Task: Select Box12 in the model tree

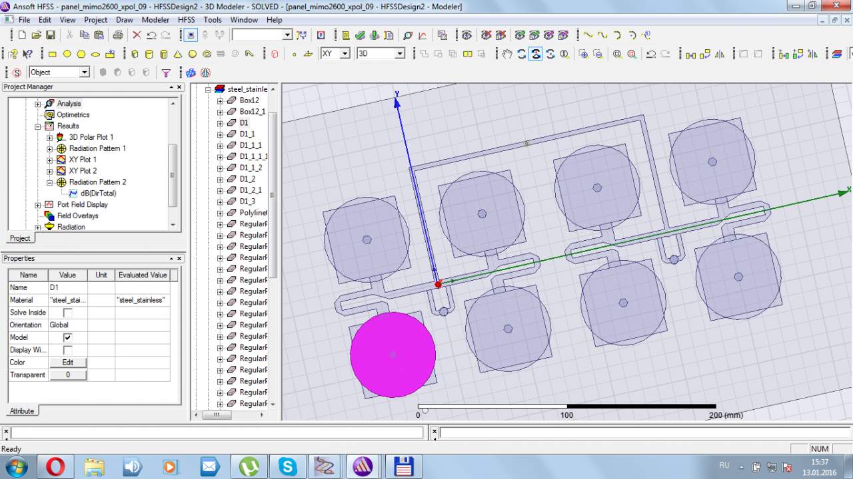Action: 249,100
